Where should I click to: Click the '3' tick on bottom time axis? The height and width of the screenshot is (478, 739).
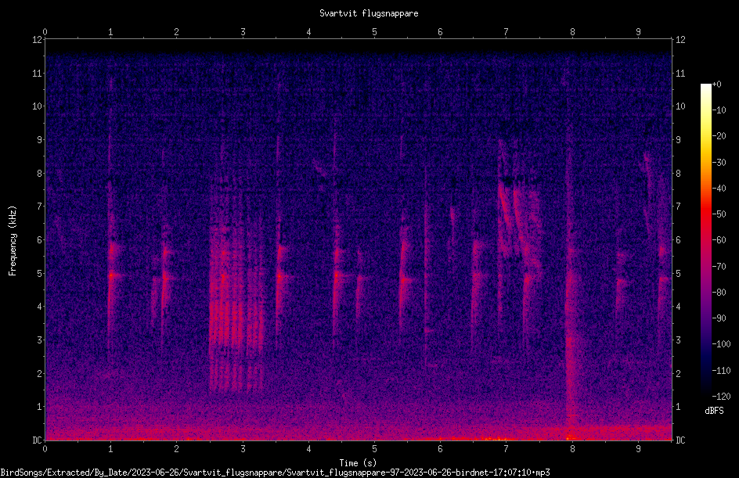pos(243,449)
